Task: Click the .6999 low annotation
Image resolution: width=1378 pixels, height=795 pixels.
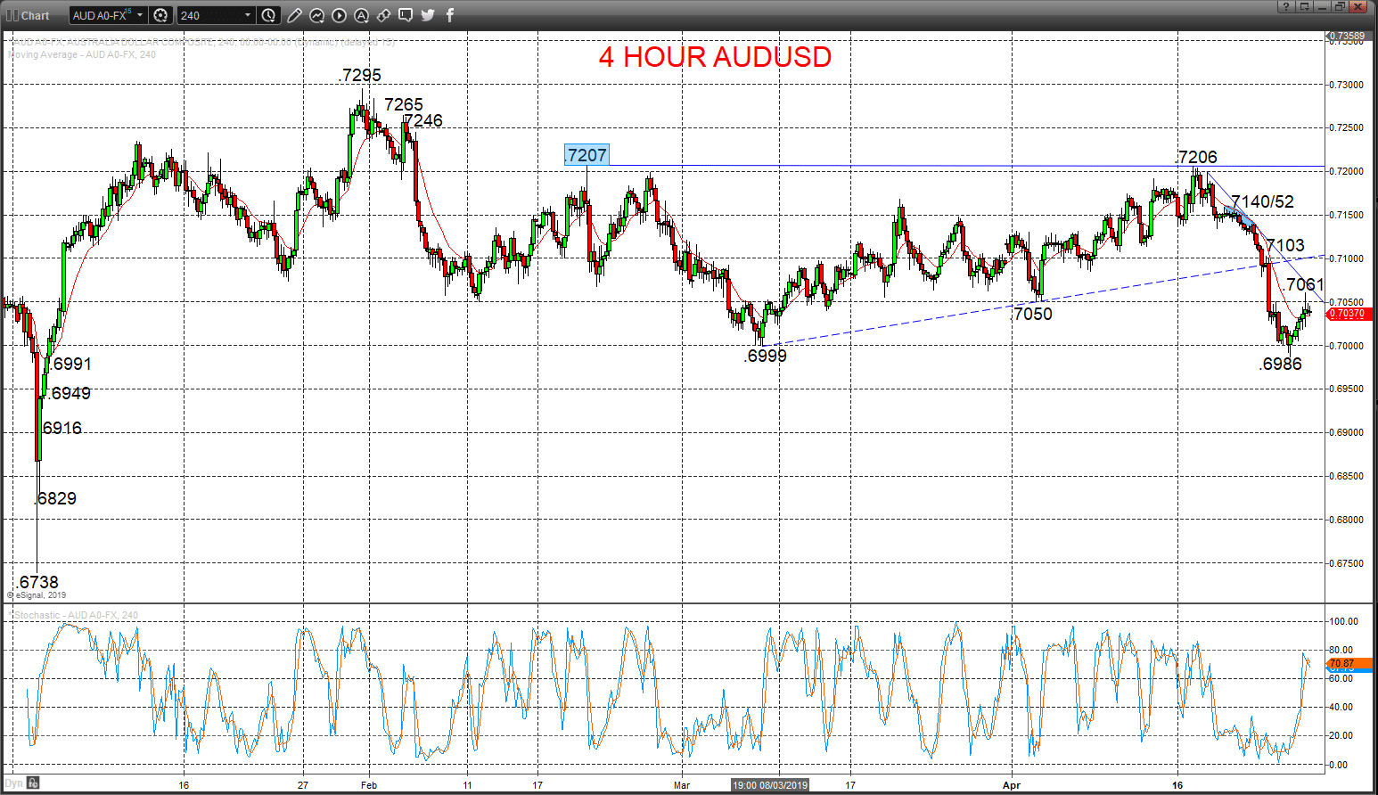Action: [x=766, y=357]
